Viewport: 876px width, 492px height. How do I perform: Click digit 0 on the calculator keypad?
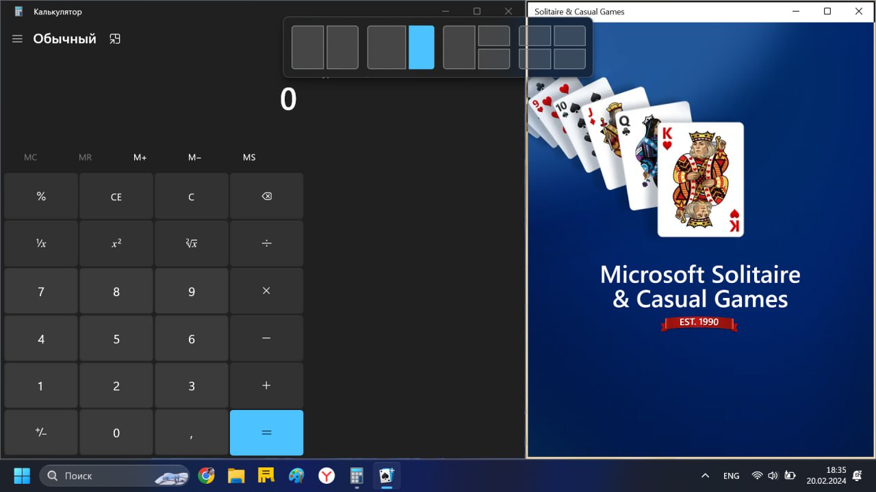pyautogui.click(x=116, y=433)
